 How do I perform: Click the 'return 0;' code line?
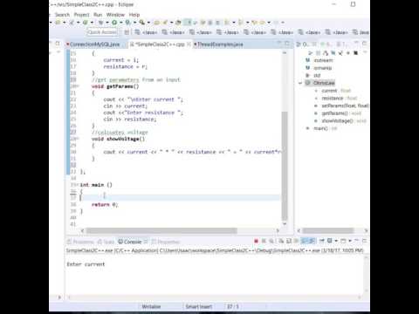click(x=105, y=204)
